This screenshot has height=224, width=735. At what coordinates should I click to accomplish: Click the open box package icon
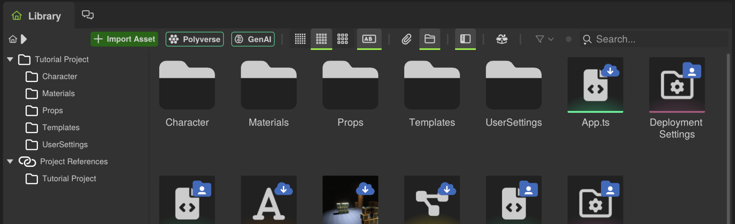click(501, 39)
